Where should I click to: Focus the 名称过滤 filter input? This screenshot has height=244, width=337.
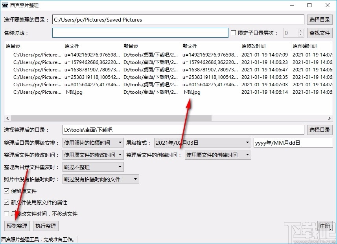(140, 33)
